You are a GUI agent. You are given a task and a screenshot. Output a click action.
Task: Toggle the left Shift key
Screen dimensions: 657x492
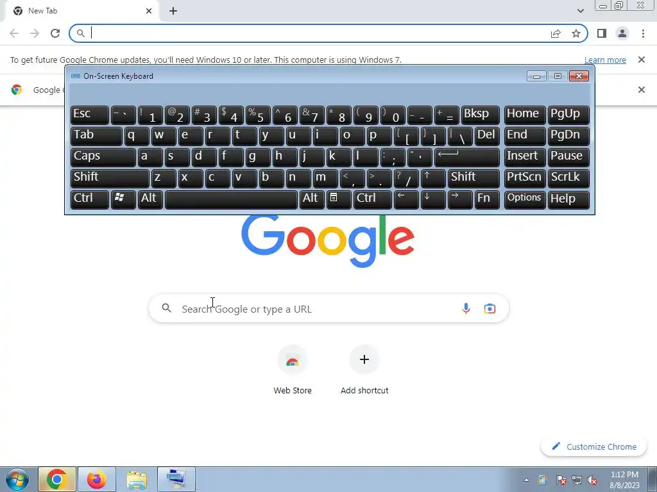[x=110, y=178]
